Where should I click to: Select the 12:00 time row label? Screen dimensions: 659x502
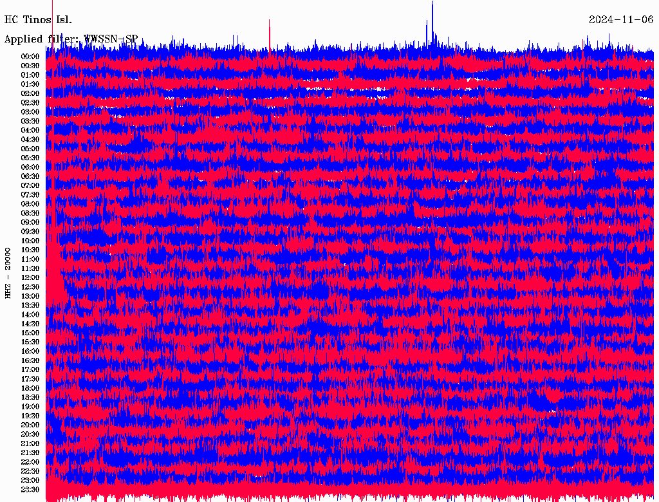click(x=30, y=277)
